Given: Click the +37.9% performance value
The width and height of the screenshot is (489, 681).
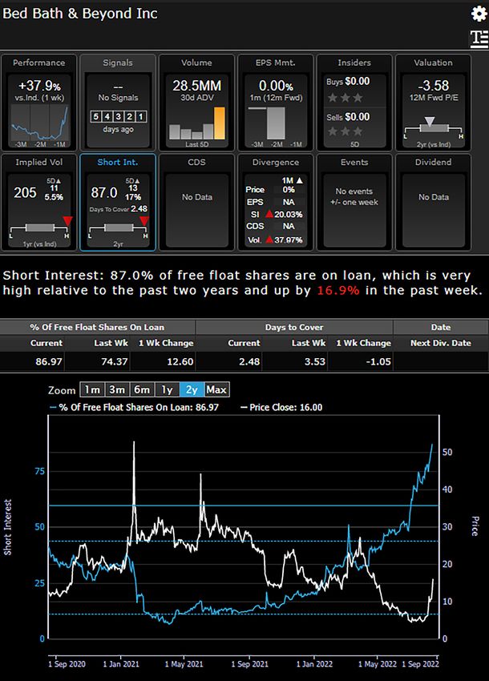Looking at the screenshot, I should coord(39,86).
